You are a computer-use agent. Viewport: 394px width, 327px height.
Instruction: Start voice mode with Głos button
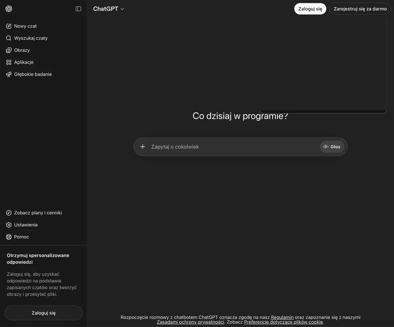[332, 147]
